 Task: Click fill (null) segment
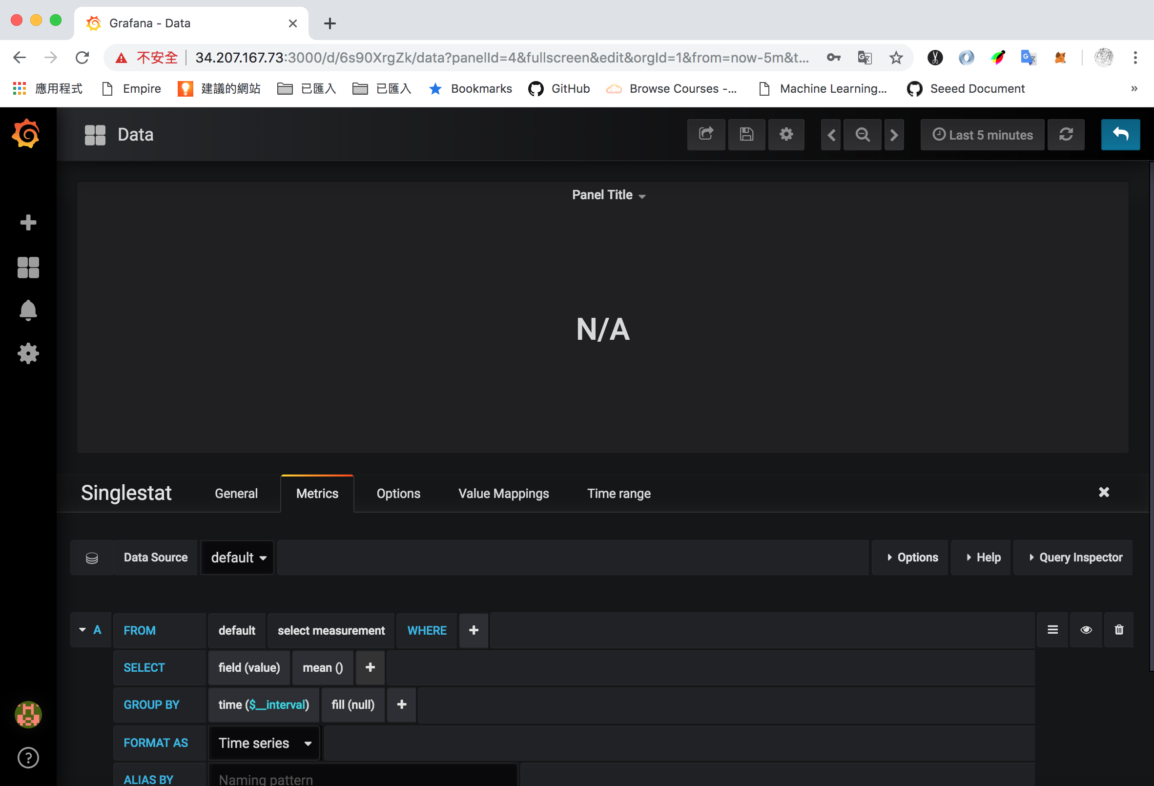(353, 704)
